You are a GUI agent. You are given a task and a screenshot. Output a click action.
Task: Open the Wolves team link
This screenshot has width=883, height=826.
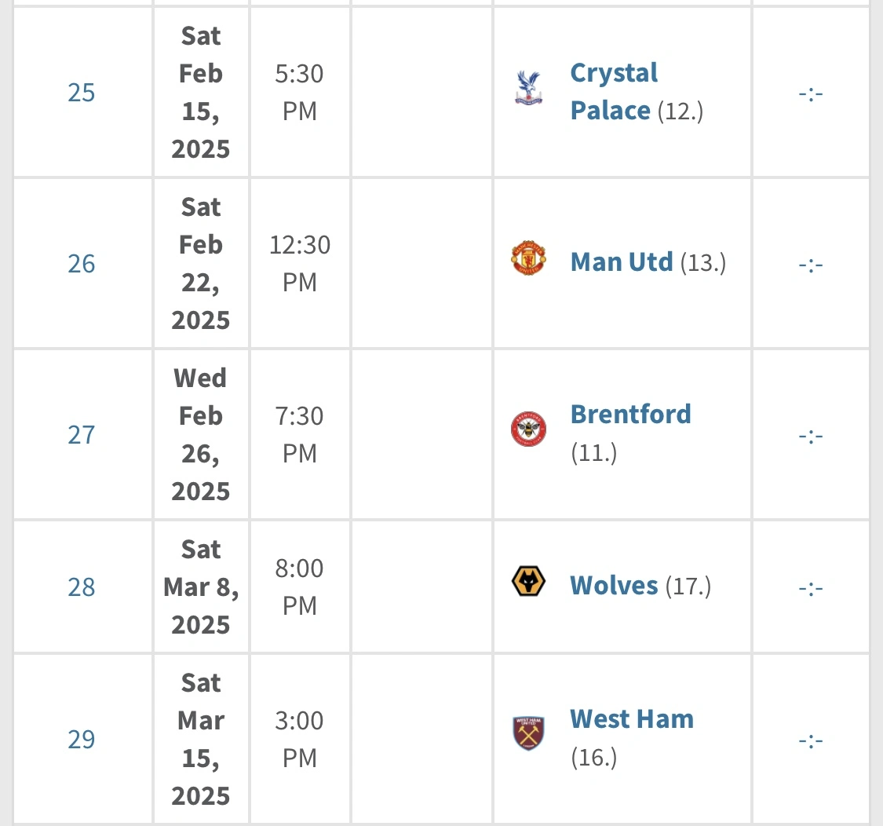pos(614,585)
